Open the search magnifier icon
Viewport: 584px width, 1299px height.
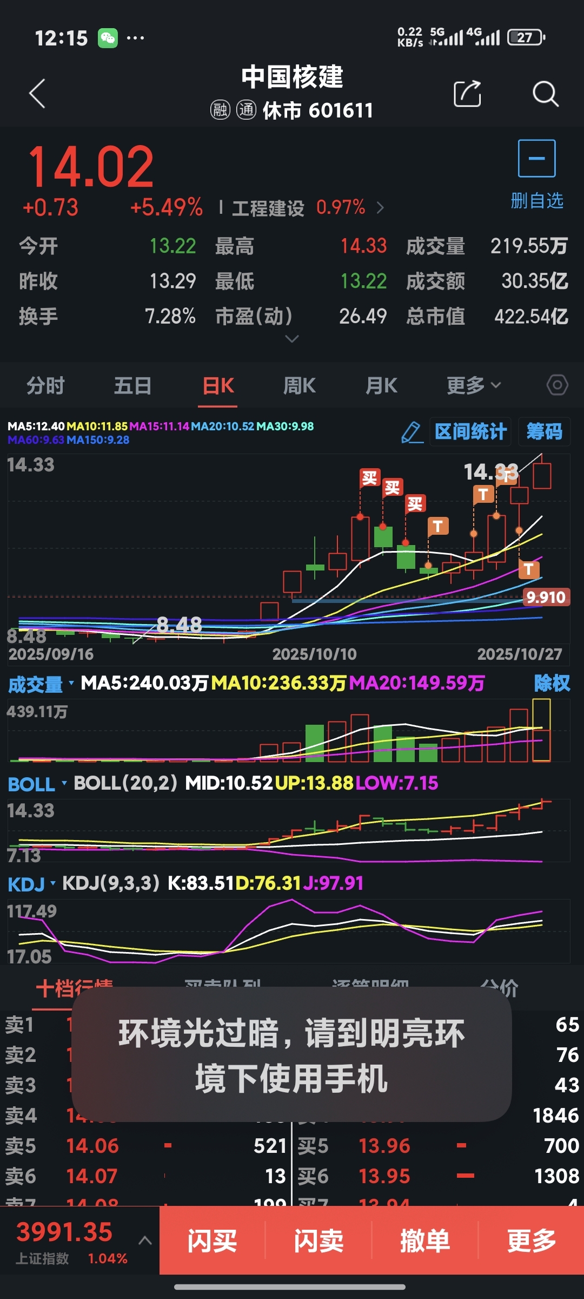point(545,94)
